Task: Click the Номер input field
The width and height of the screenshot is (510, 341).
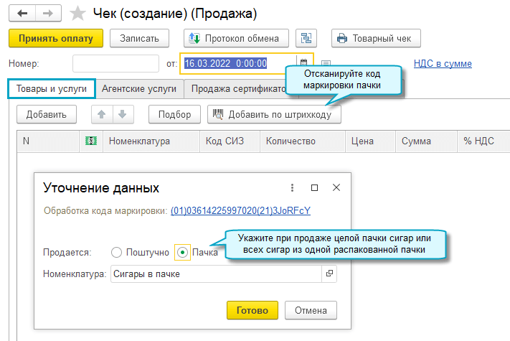Action: point(115,63)
